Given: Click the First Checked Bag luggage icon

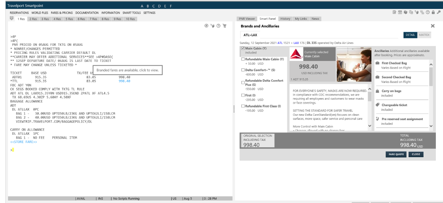Looking at the screenshot, I should coord(377,63).
